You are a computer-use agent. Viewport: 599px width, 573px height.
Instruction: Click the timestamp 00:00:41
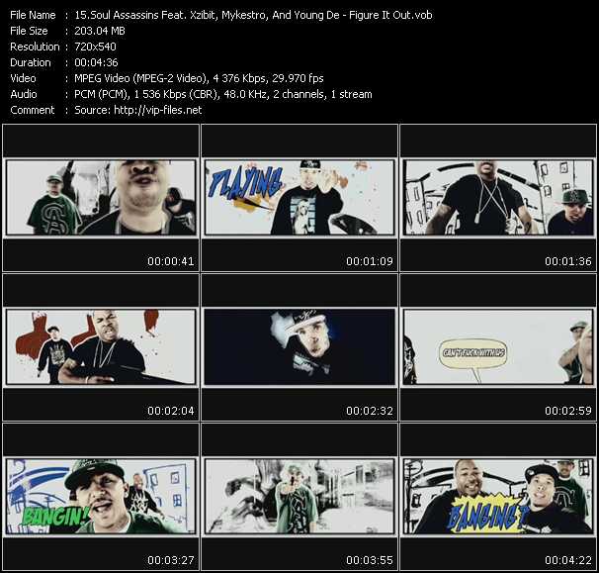point(171,261)
